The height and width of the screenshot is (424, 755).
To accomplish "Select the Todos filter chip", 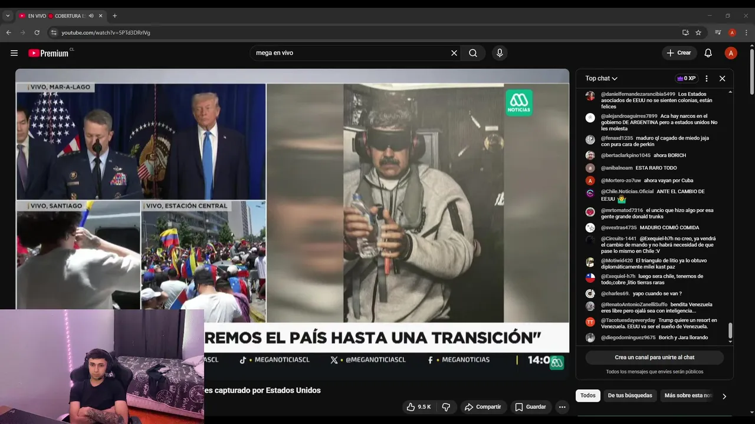I will tap(588, 396).
